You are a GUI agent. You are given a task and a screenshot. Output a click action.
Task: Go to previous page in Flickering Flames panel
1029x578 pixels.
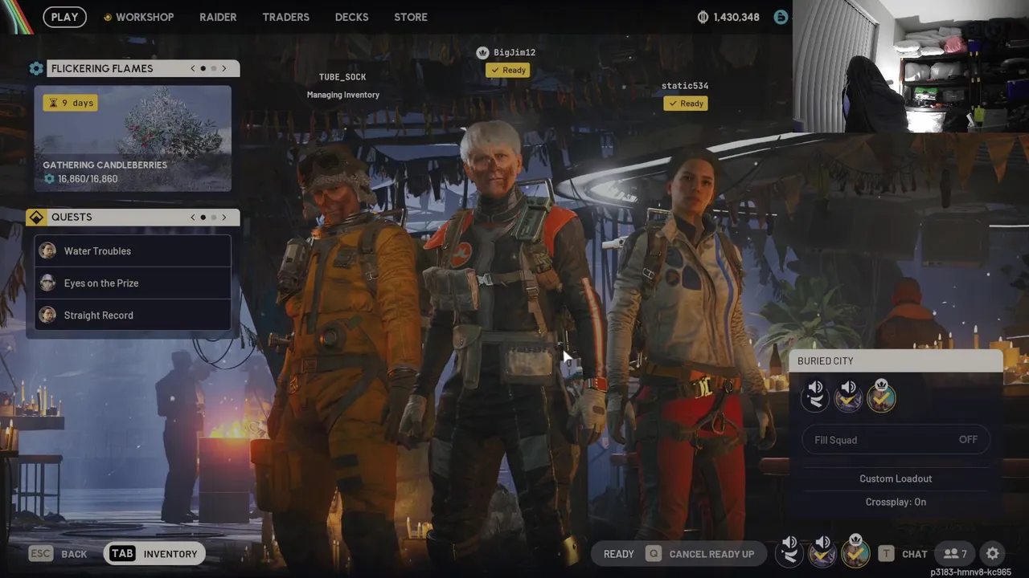[x=193, y=68]
